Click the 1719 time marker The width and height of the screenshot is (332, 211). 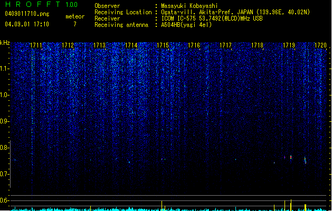click(289, 45)
